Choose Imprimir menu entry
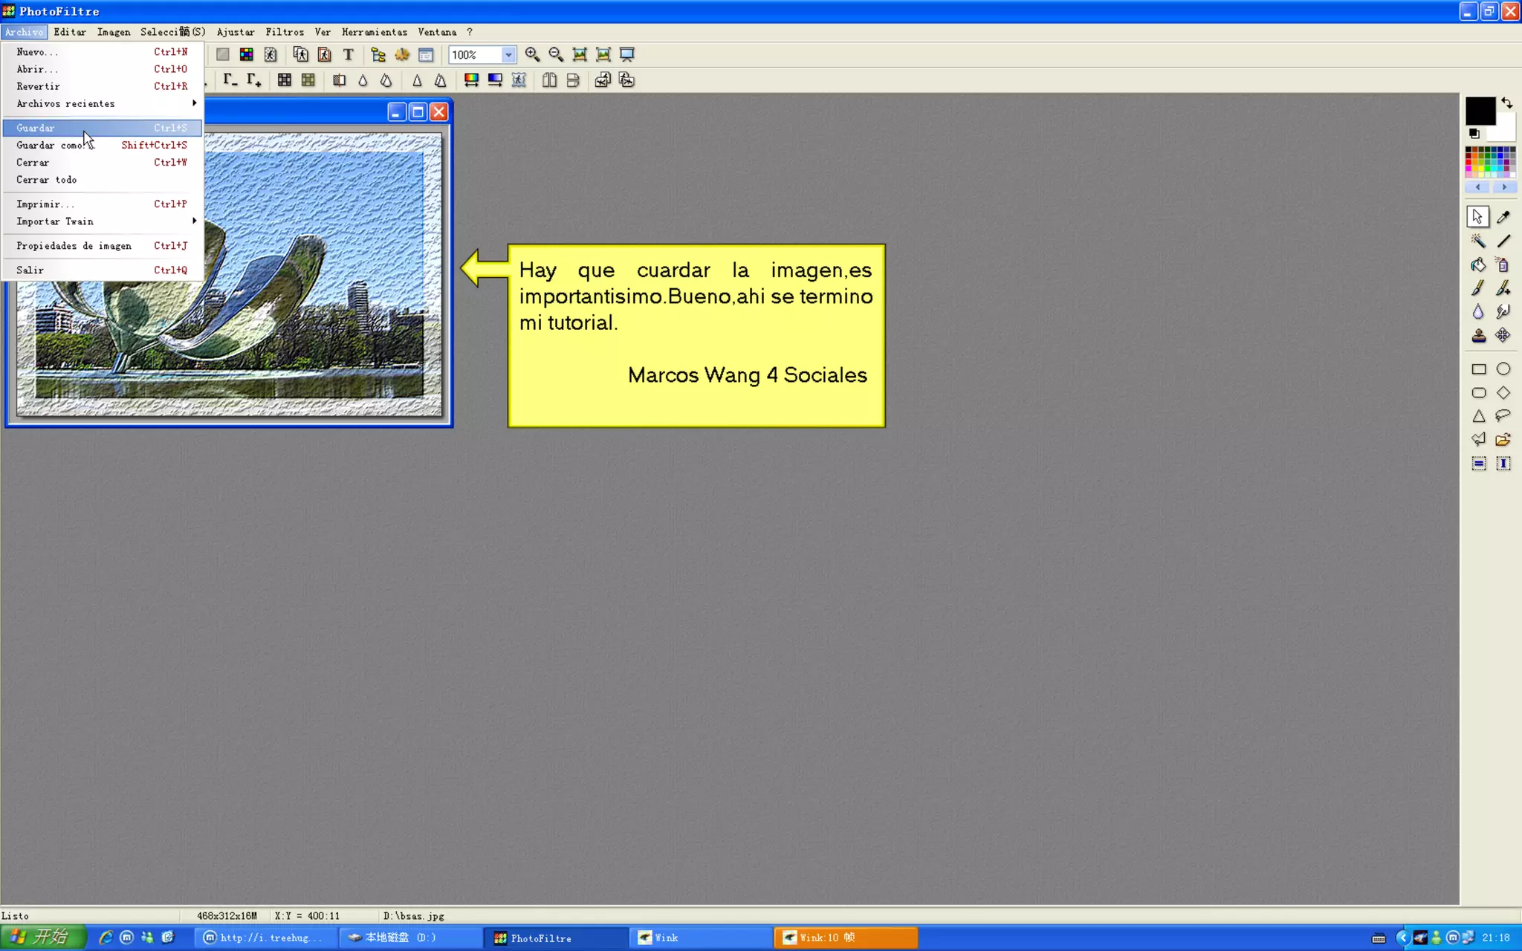This screenshot has height=951, width=1522. (x=103, y=204)
